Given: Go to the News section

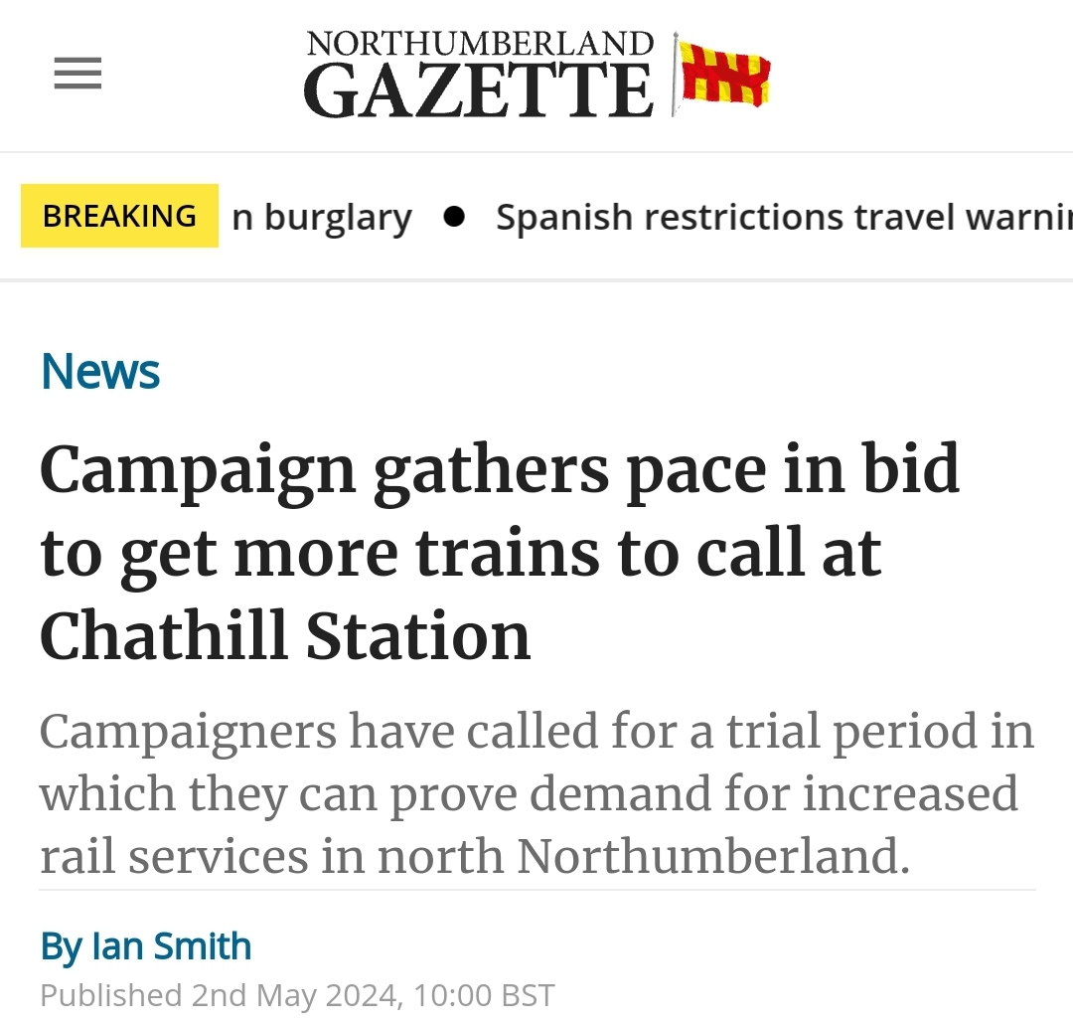Looking at the screenshot, I should point(100,372).
